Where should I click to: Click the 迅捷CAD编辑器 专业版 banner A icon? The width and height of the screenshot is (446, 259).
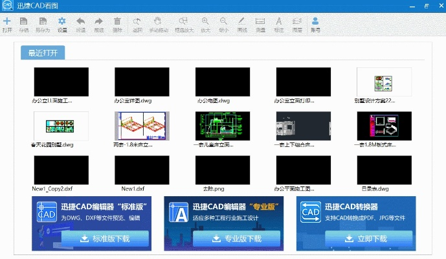point(179,212)
